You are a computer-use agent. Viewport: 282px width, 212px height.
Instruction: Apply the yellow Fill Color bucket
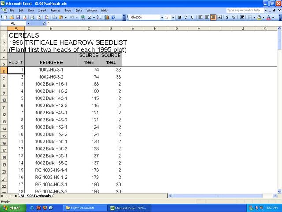pyautogui.click(x=260, y=17)
